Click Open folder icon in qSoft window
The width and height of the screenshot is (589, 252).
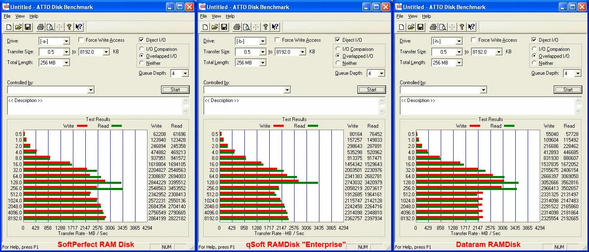(215, 27)
